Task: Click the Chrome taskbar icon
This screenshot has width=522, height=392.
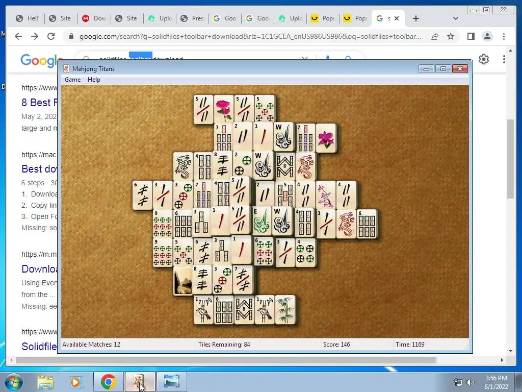Action: click(x=108, y=382)
